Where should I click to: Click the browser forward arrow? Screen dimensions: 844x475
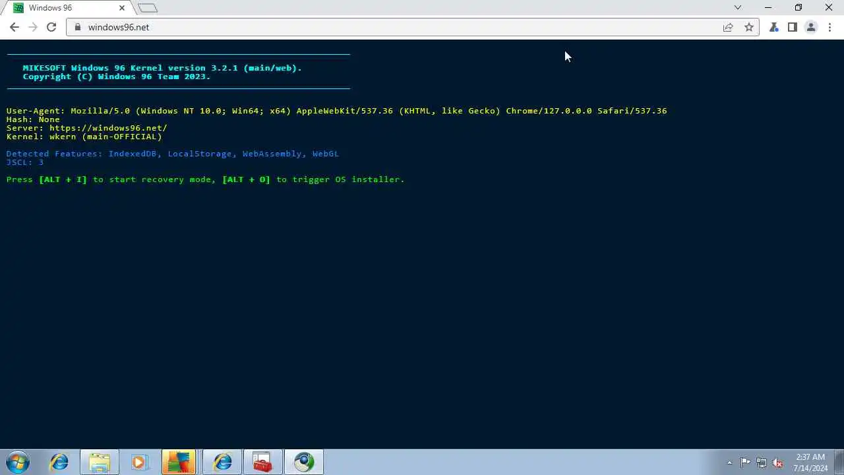pos(33,27)
